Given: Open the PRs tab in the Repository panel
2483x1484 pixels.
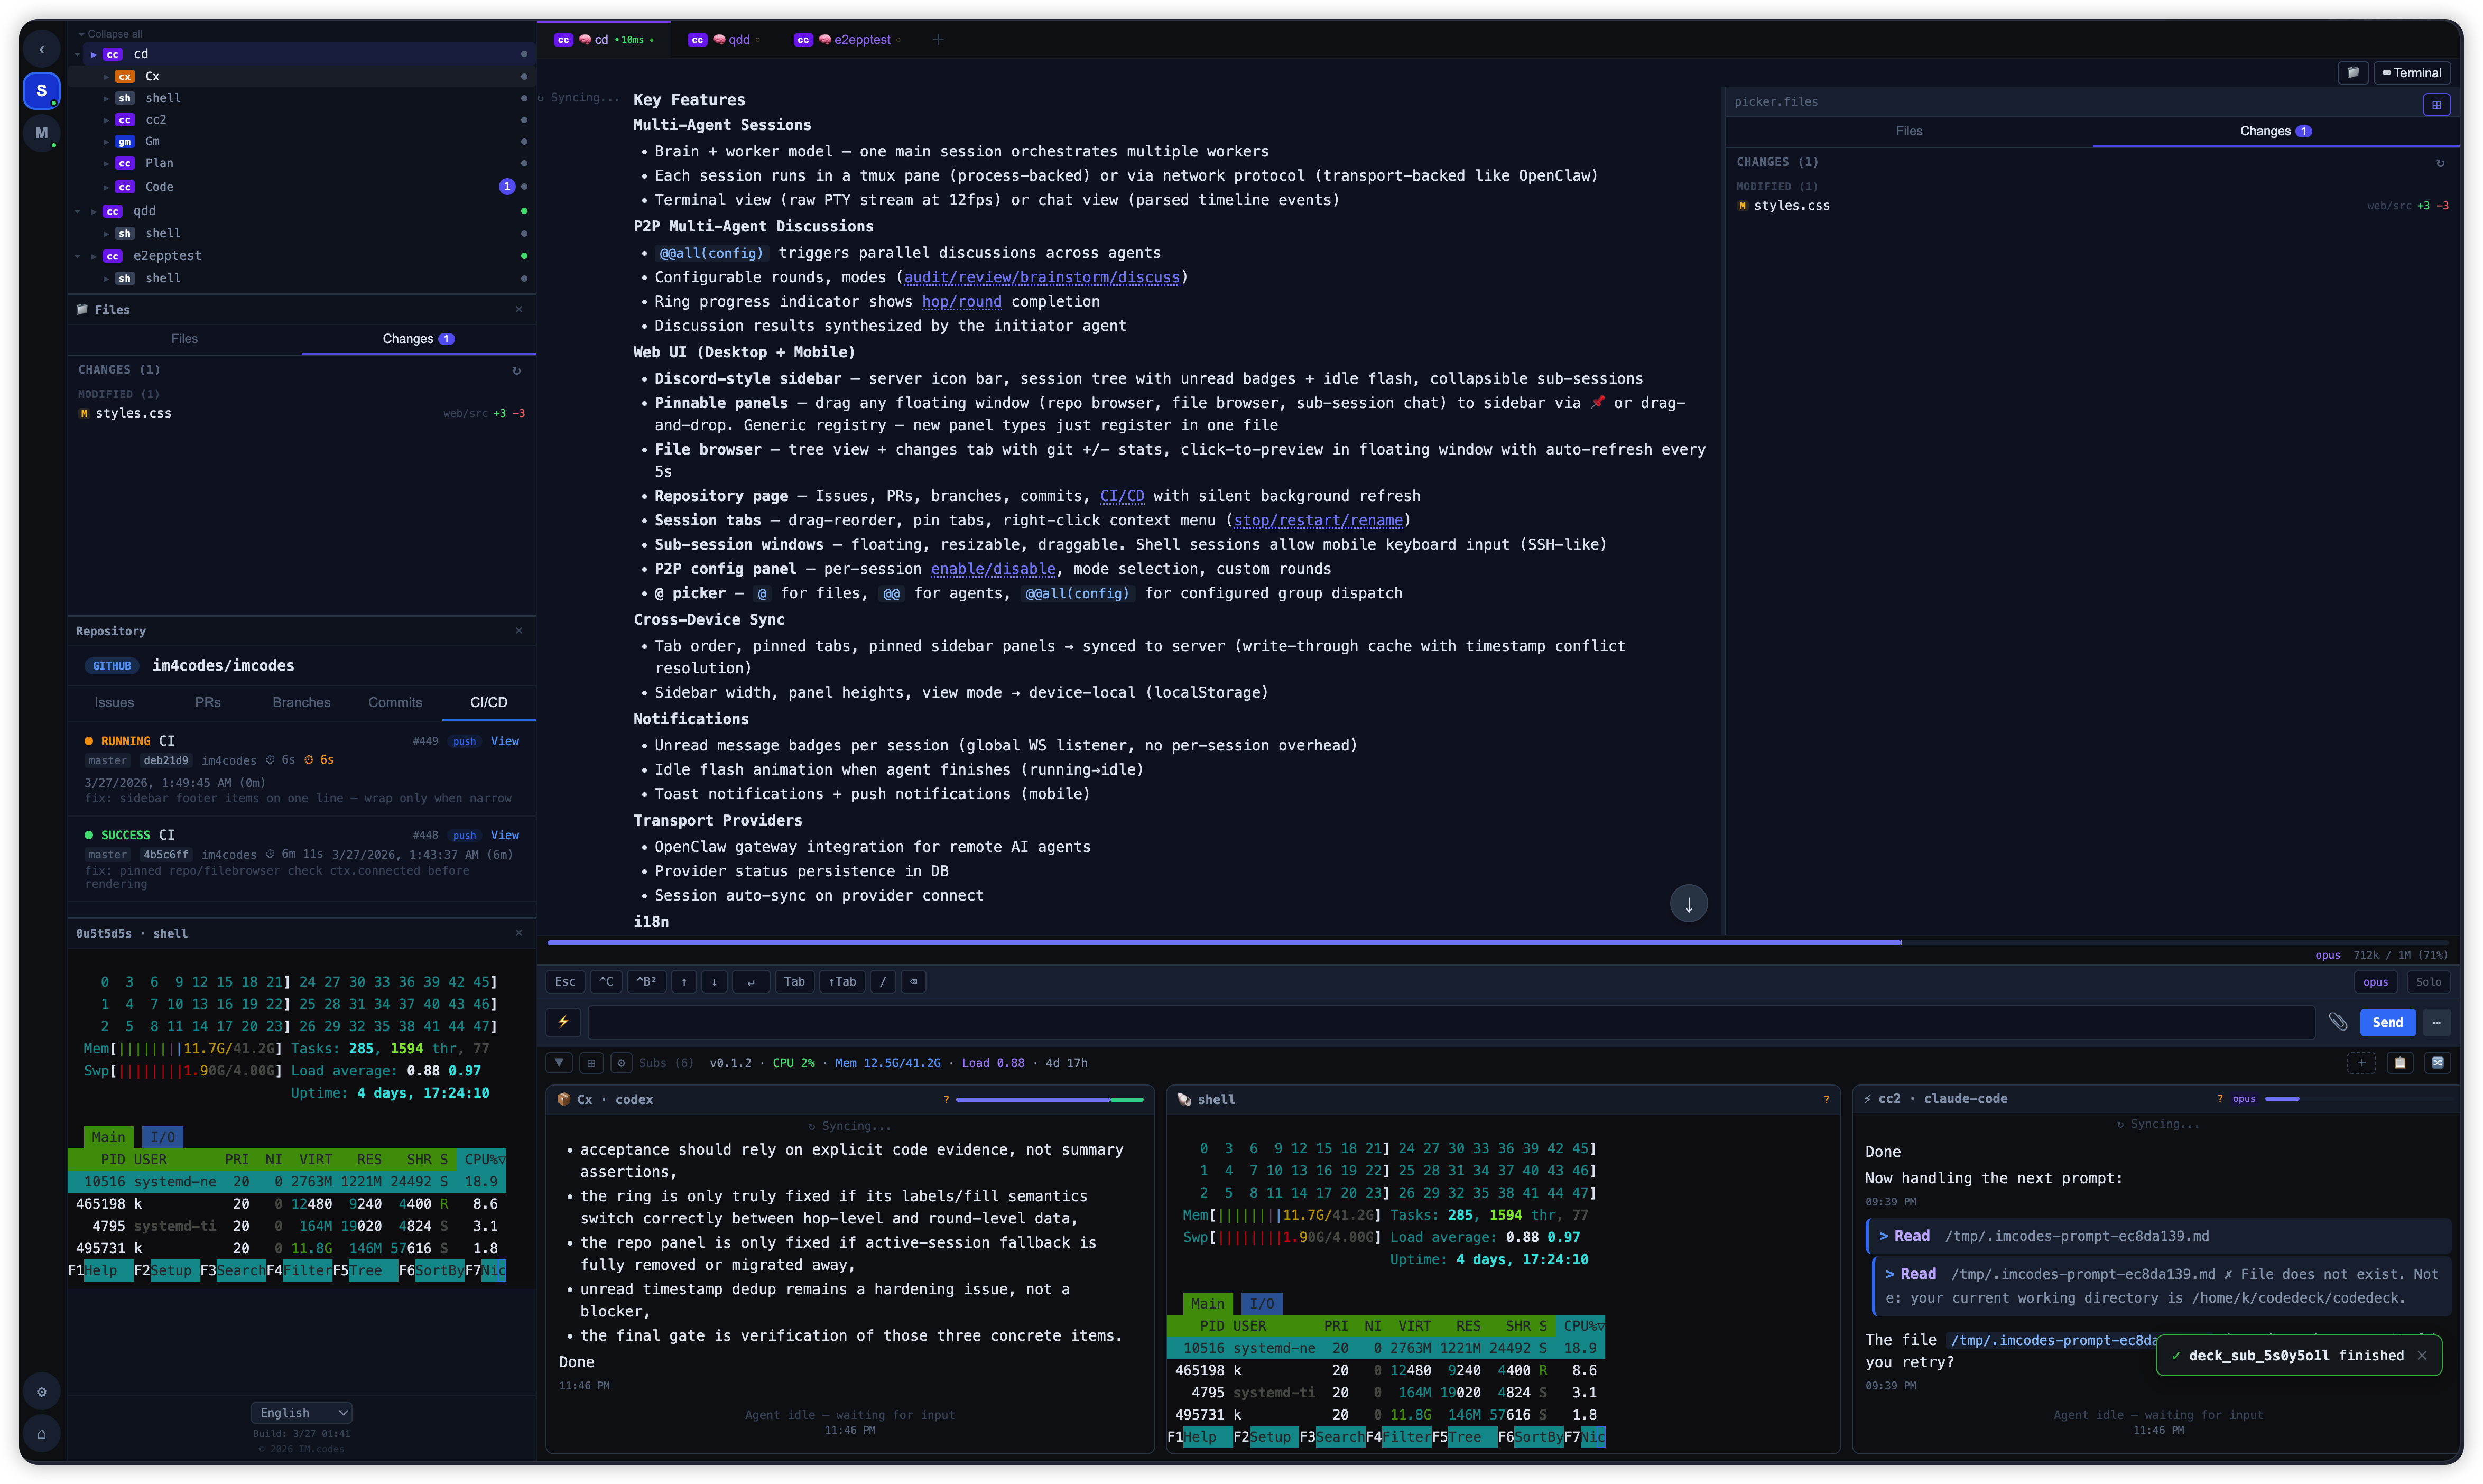Looking at the screenshot, I should [207, 702].
